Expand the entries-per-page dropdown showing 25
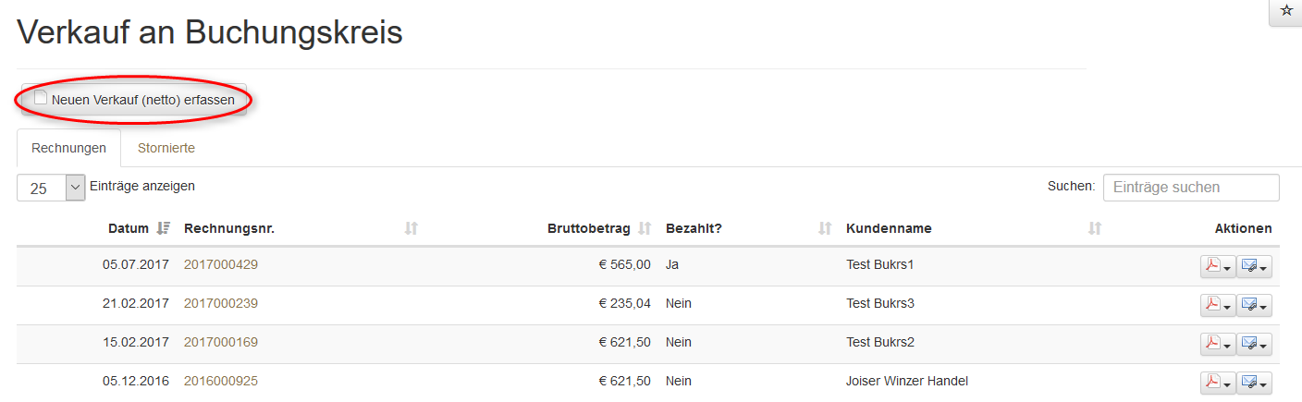The width and height of the screenshot is (1302, 402). [75, 188]
